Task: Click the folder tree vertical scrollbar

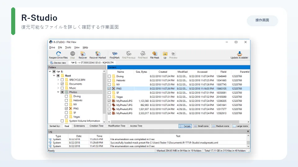Action: point(104,94)
